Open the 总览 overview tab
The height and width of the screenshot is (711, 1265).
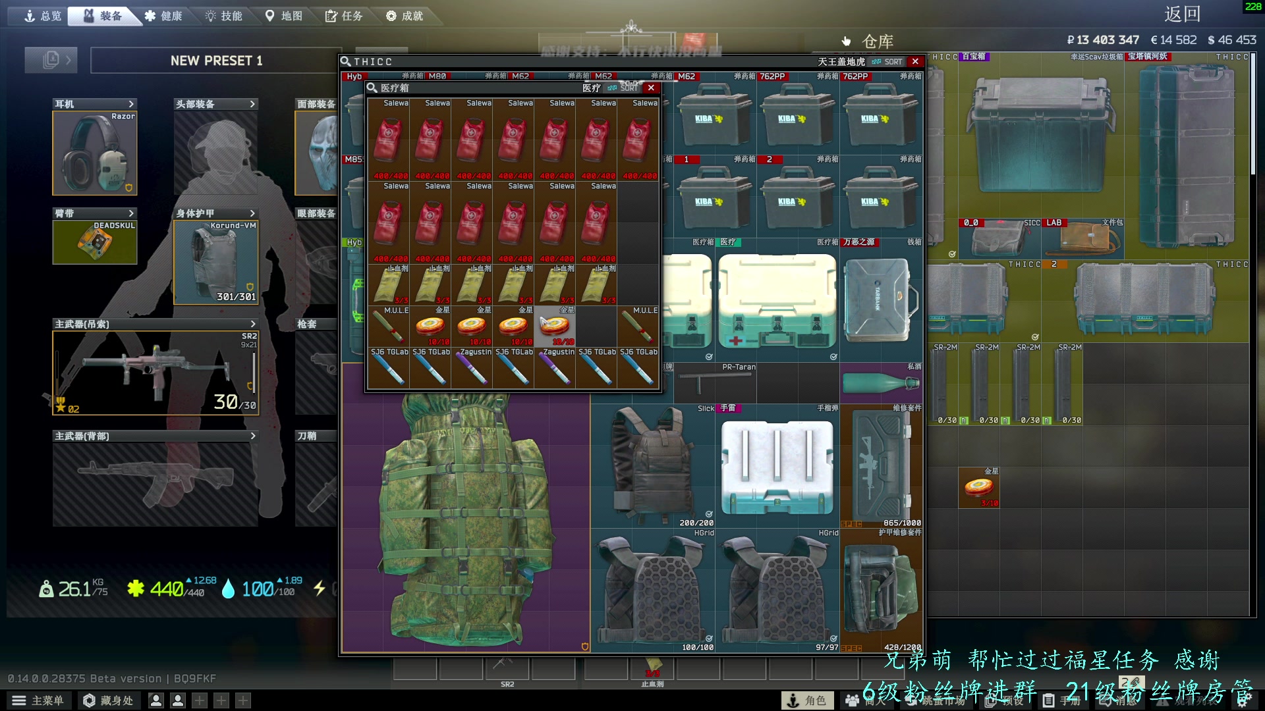tap(43, 16)
